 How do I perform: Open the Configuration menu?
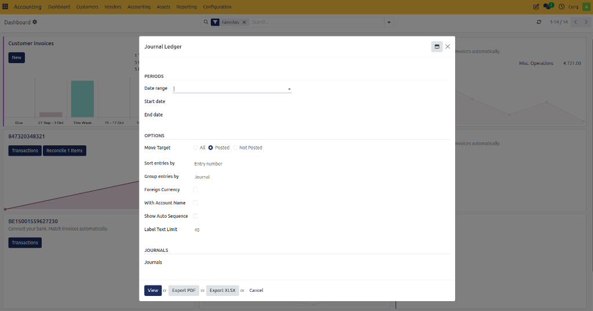pyautogui.click(x=217, y=7)
